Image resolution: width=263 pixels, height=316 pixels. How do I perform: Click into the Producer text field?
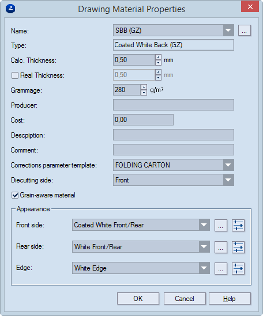[x=174, y=105]
